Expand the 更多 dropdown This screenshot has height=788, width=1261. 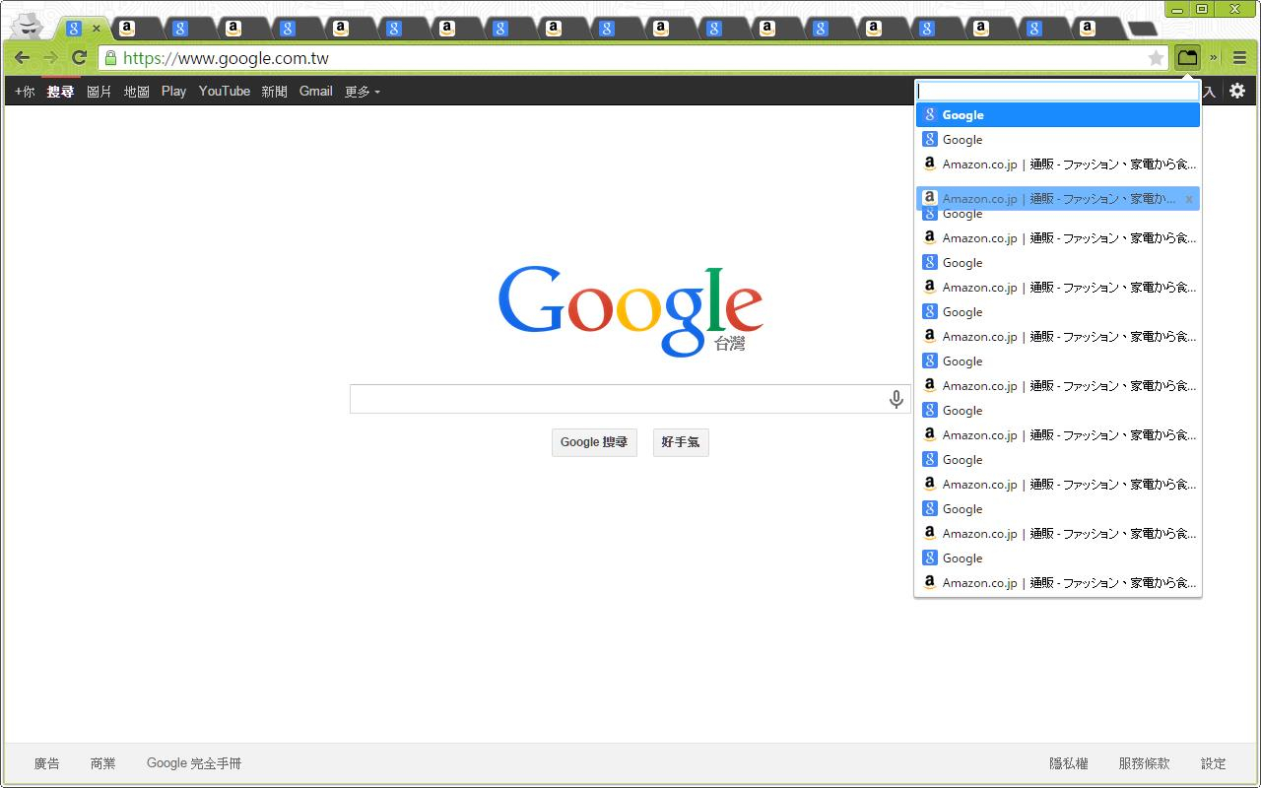tap(362, 92)
